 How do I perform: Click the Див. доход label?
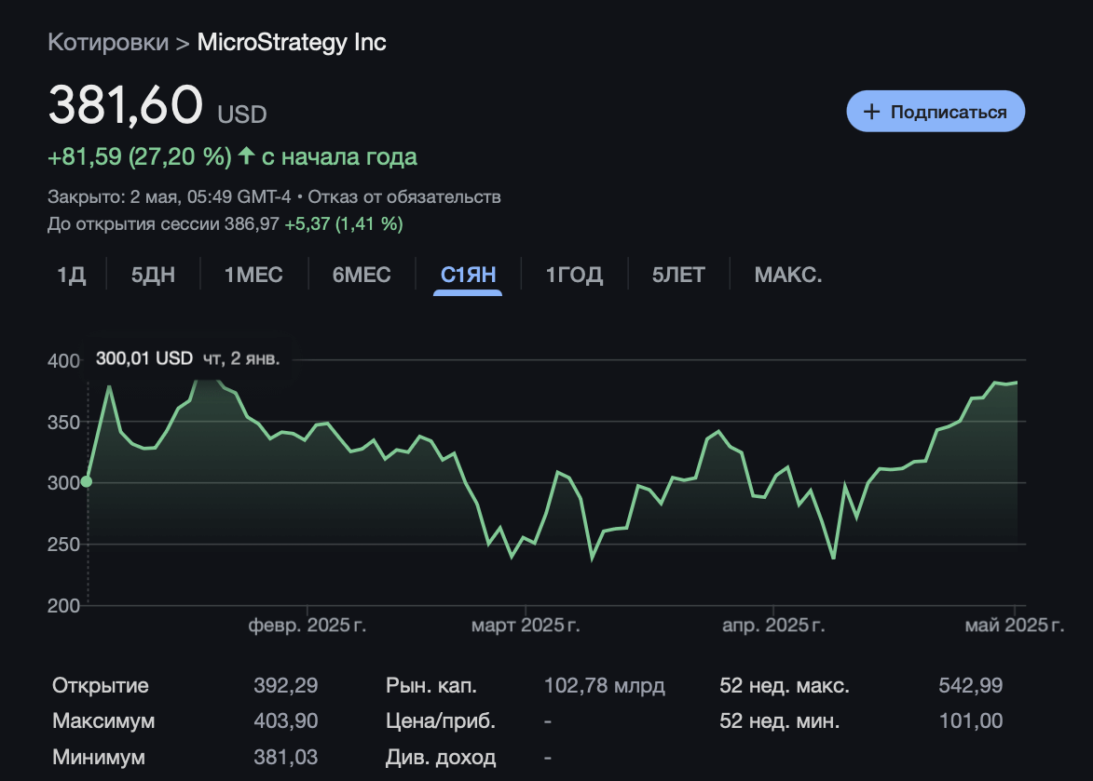(x=441, y=758)
